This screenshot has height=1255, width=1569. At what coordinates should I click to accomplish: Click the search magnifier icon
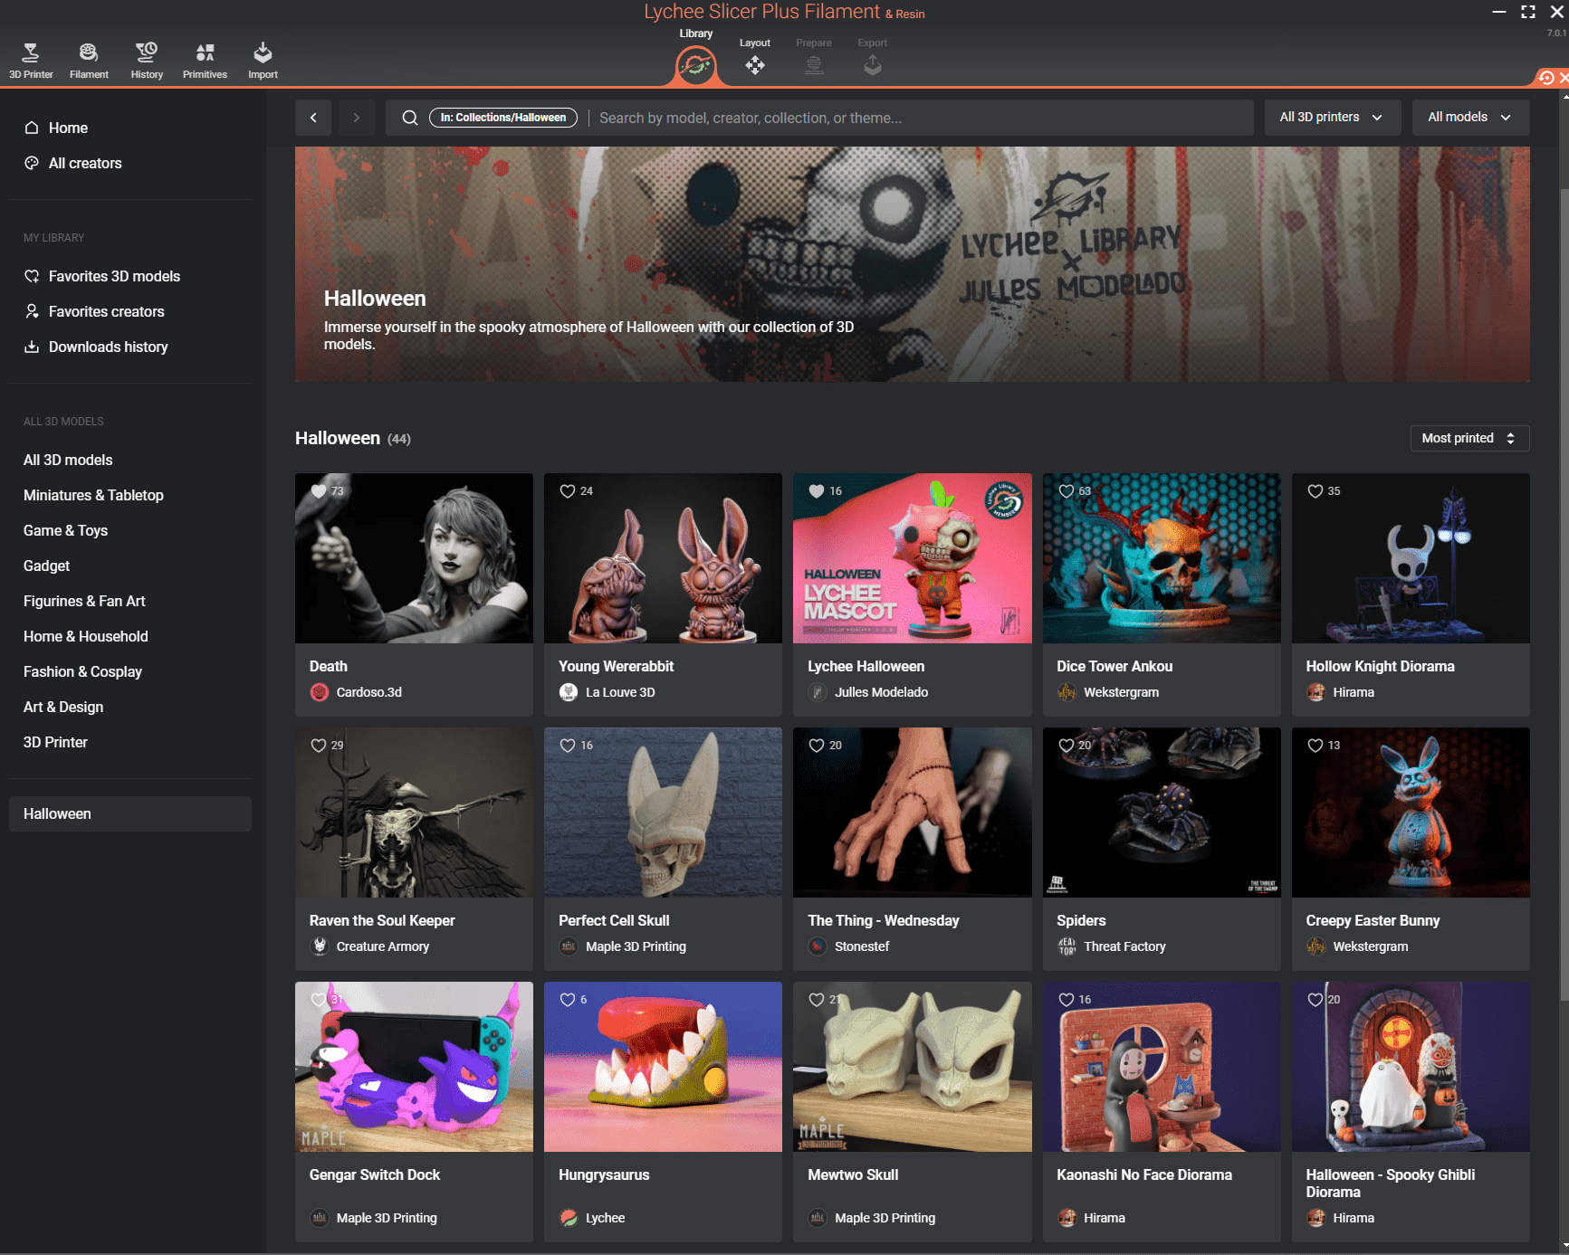click(410, 118)
